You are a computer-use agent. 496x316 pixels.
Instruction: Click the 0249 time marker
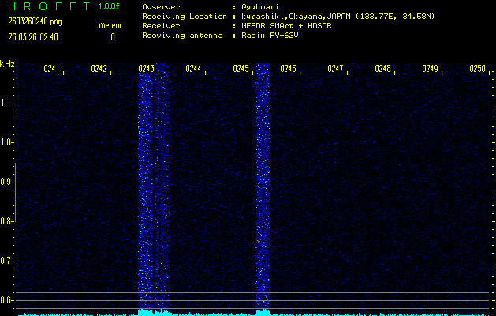coord(430,69)
